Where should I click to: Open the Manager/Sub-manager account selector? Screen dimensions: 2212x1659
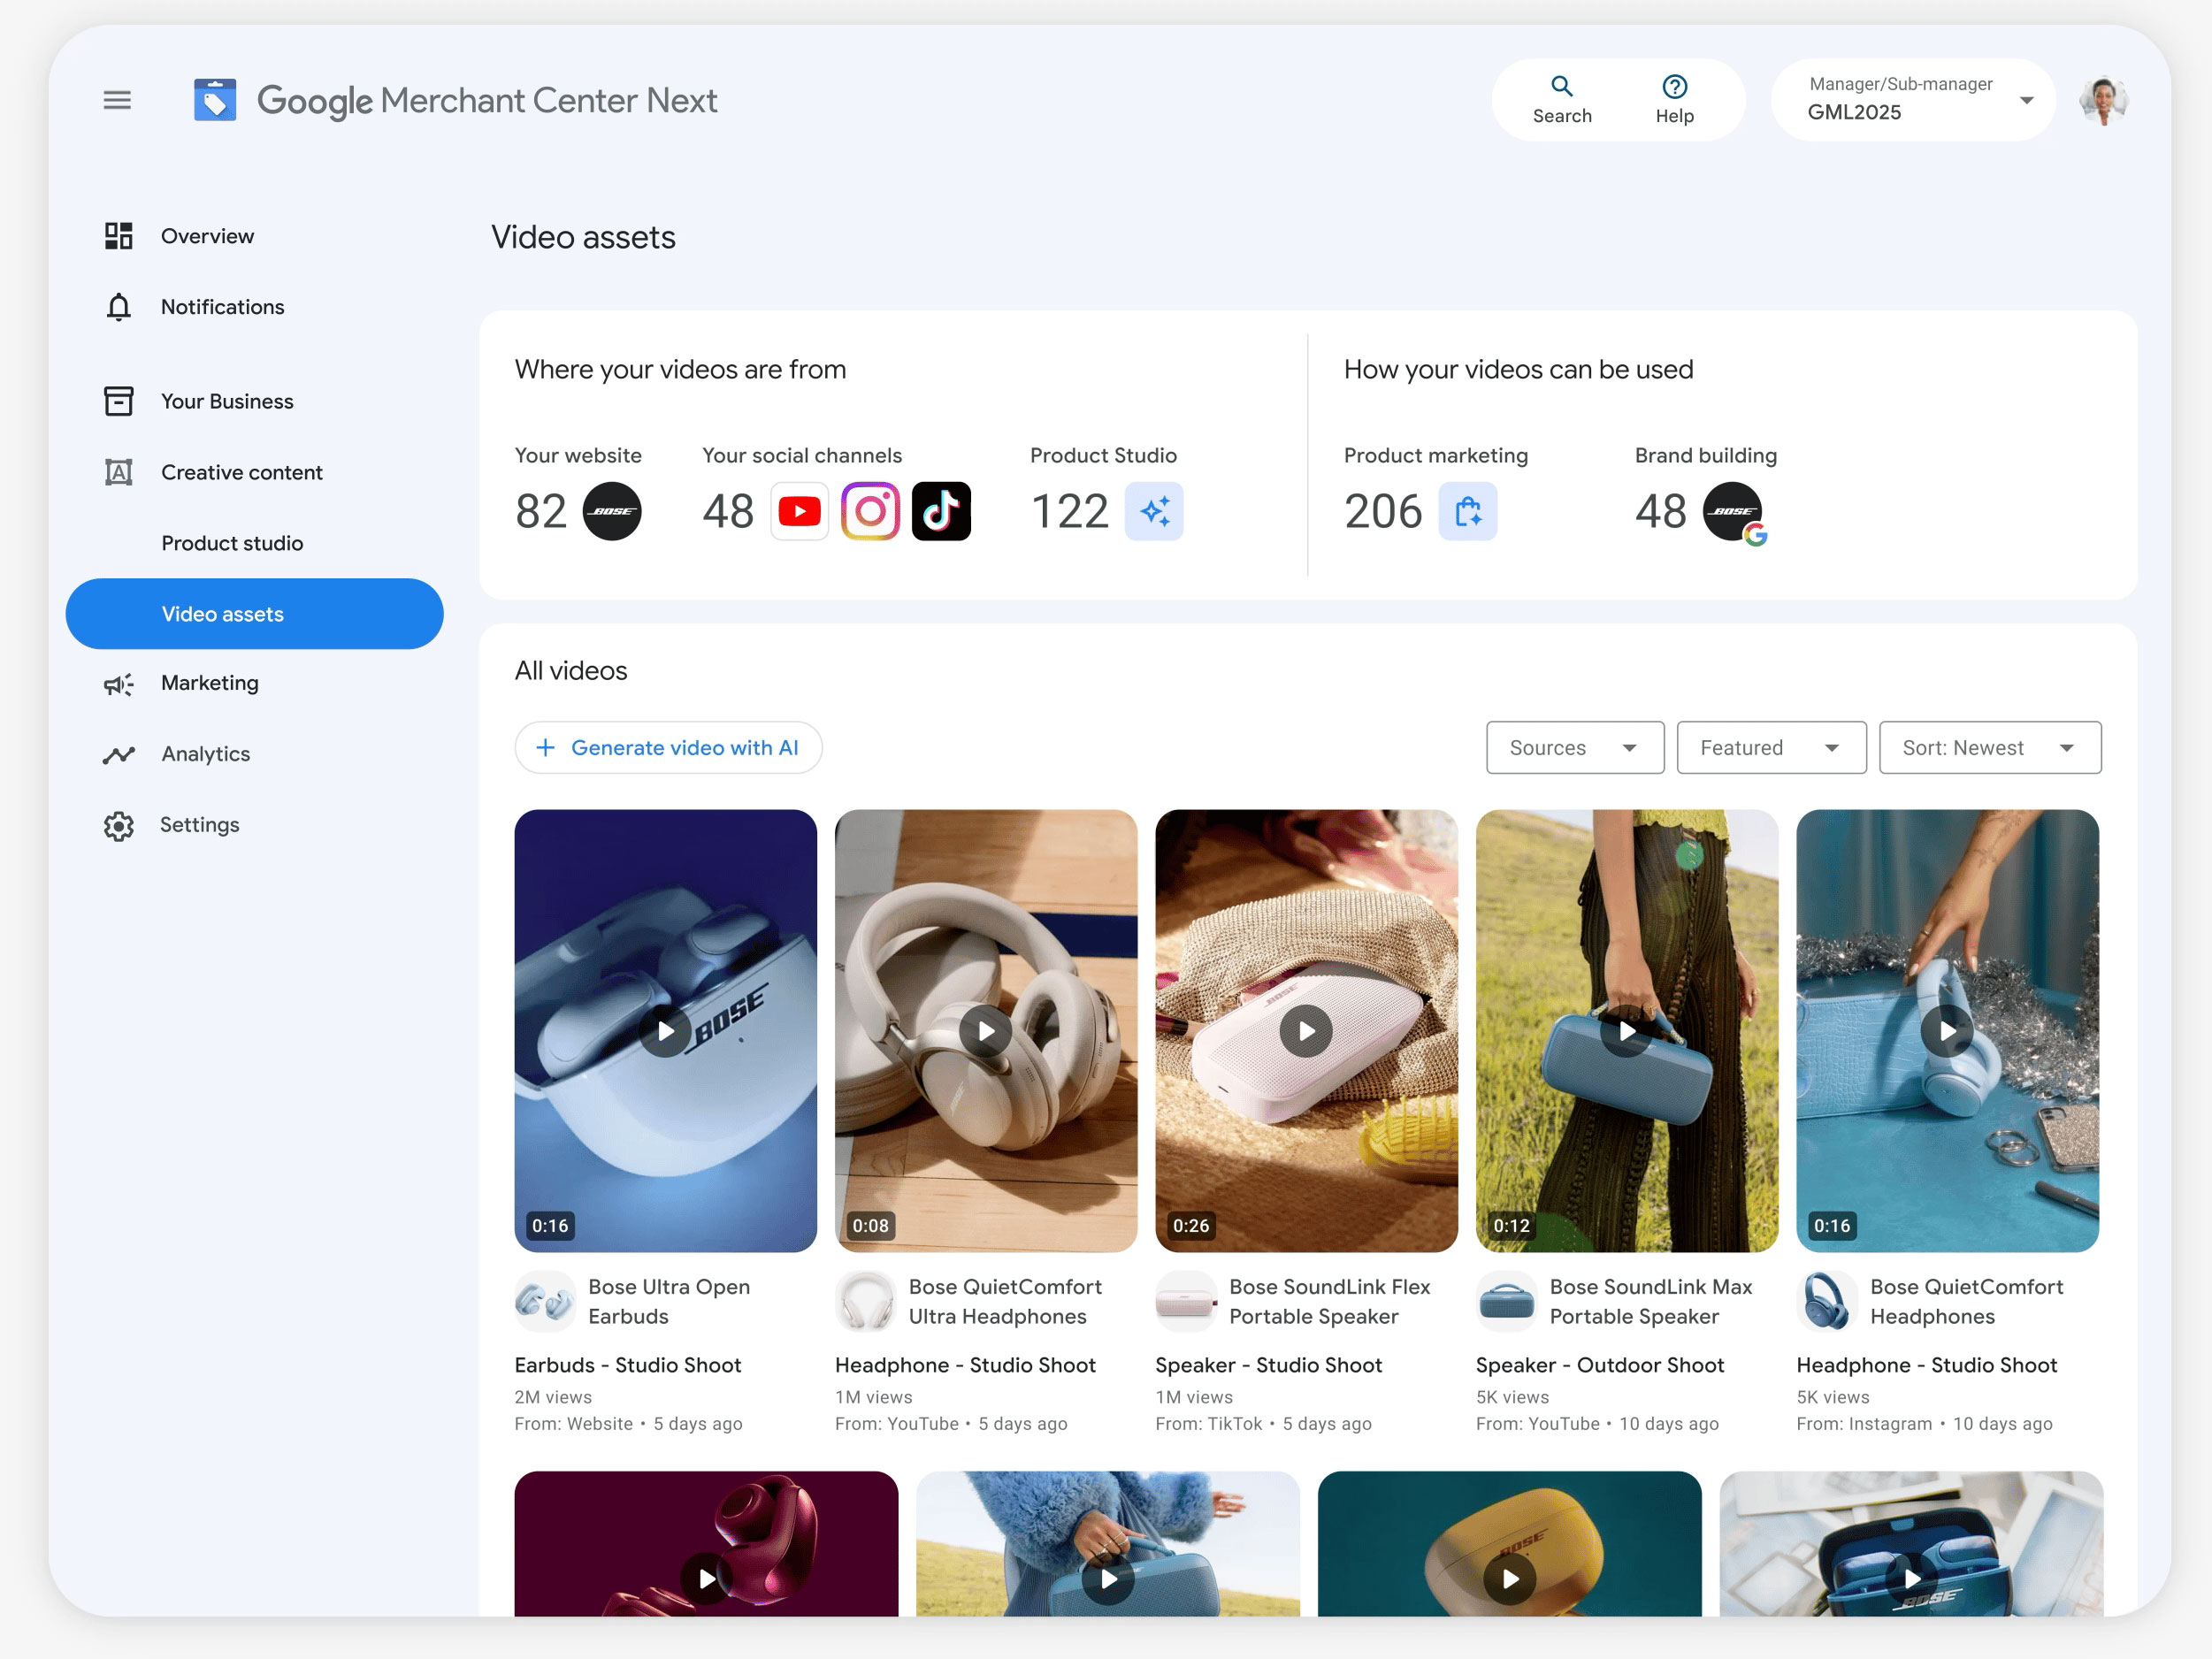tap(1911, 99)
